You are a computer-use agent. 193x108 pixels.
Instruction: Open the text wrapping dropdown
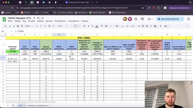click(x=128, y=26)
